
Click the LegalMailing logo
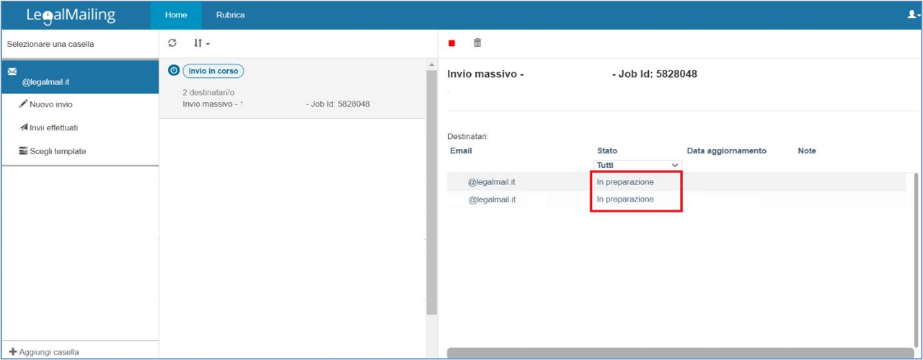70,15
